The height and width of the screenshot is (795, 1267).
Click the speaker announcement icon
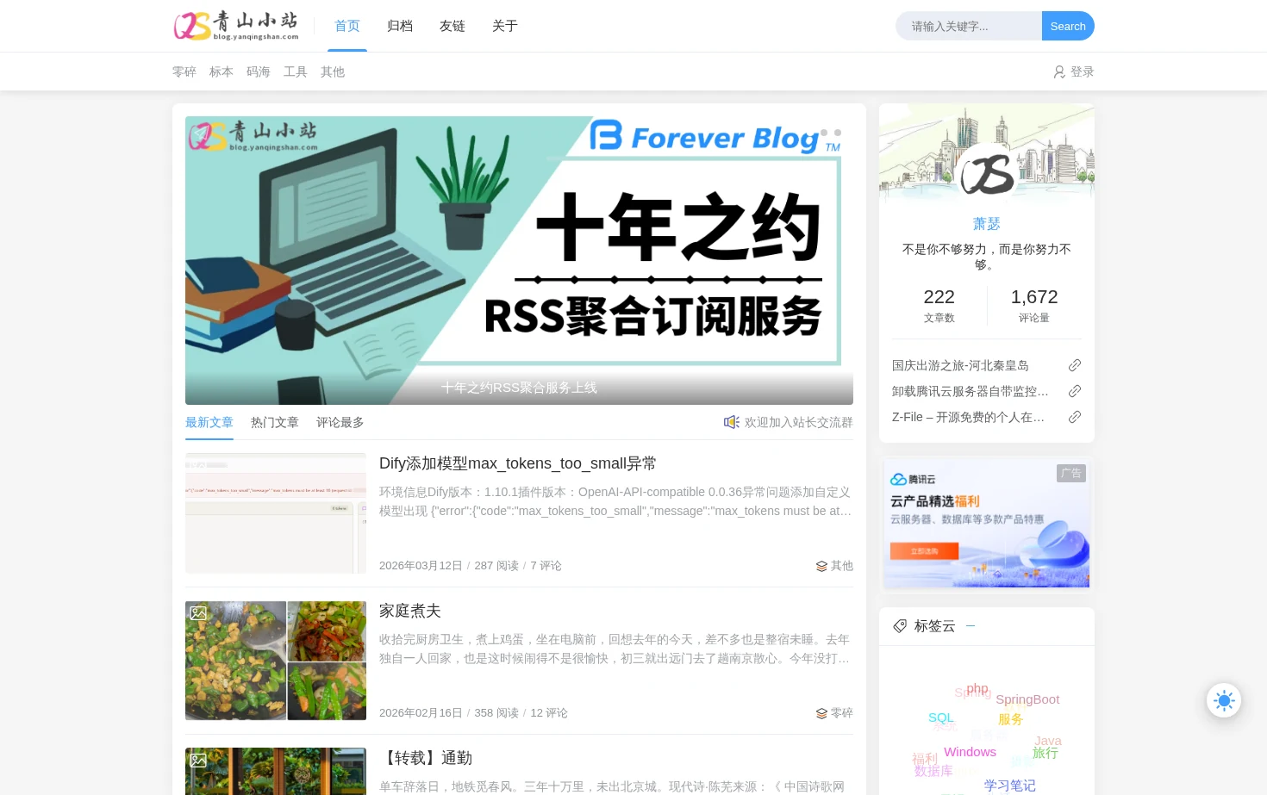[732, 422]
